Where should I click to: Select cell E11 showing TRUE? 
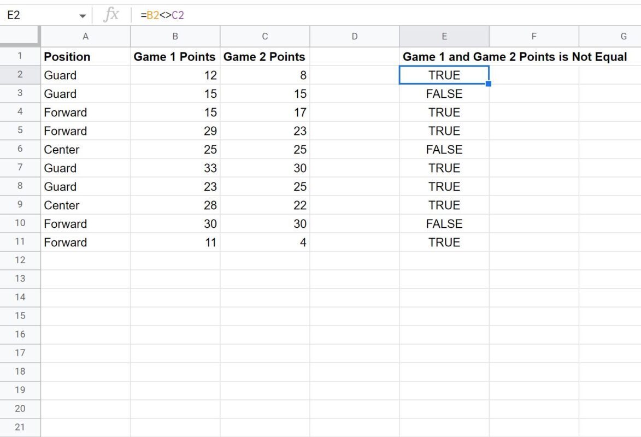click(444, 242)
